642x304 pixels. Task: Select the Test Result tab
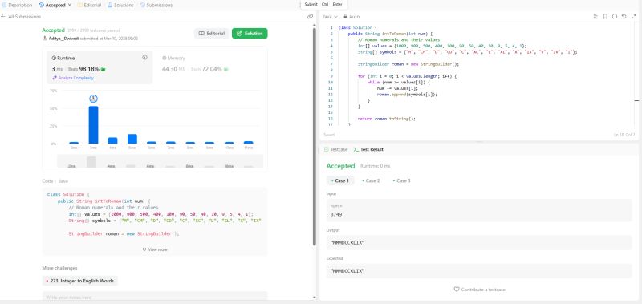pos(368,150)
